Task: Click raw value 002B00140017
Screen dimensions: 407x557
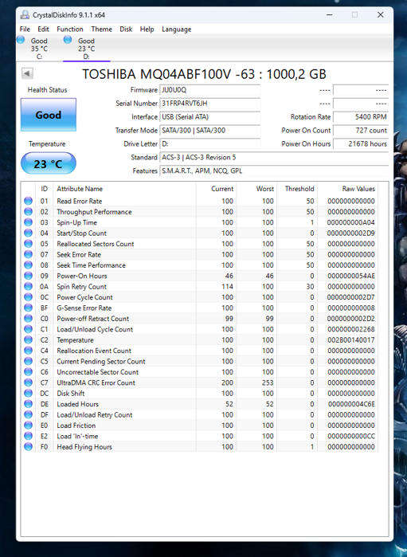Action: [x=351, y=340]
